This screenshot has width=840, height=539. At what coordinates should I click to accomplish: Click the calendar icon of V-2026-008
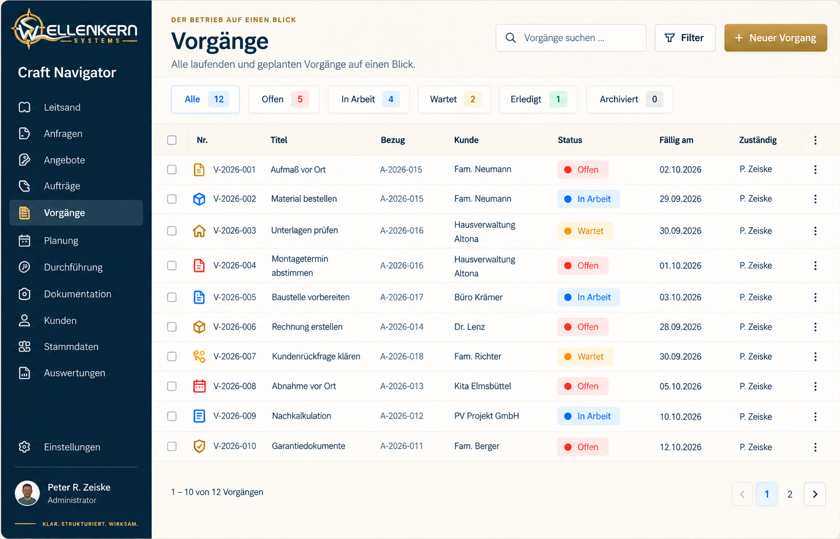pos(199,386)
